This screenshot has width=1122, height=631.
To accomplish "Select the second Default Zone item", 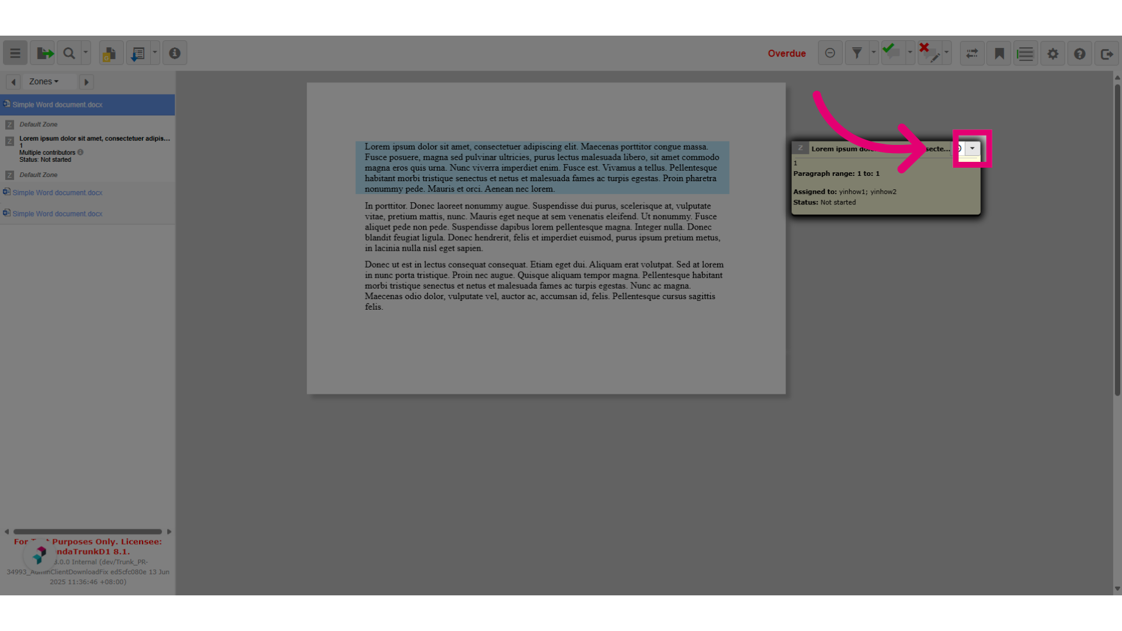I will [39, 175].
